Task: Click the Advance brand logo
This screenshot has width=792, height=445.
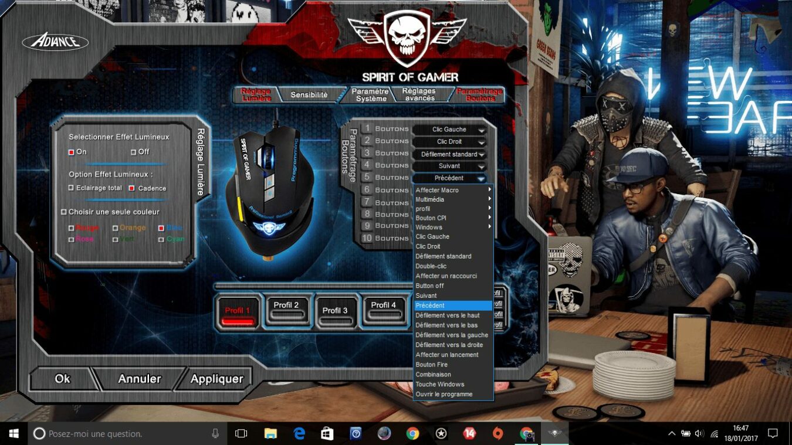Action: point(55,42)
